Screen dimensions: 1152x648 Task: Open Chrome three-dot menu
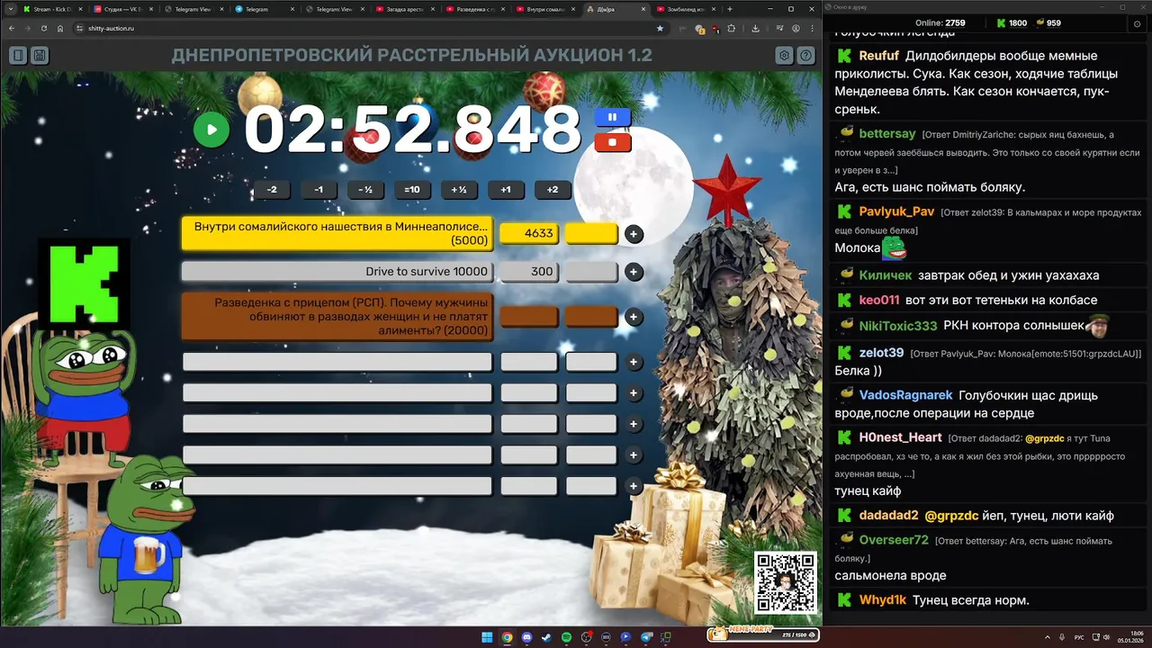(811, 28)
